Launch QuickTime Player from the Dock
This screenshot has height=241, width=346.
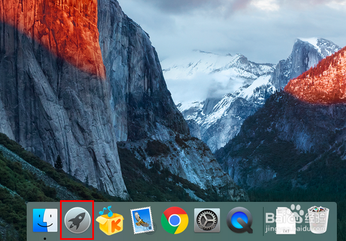pyautogui.click(x=240, y=220)
